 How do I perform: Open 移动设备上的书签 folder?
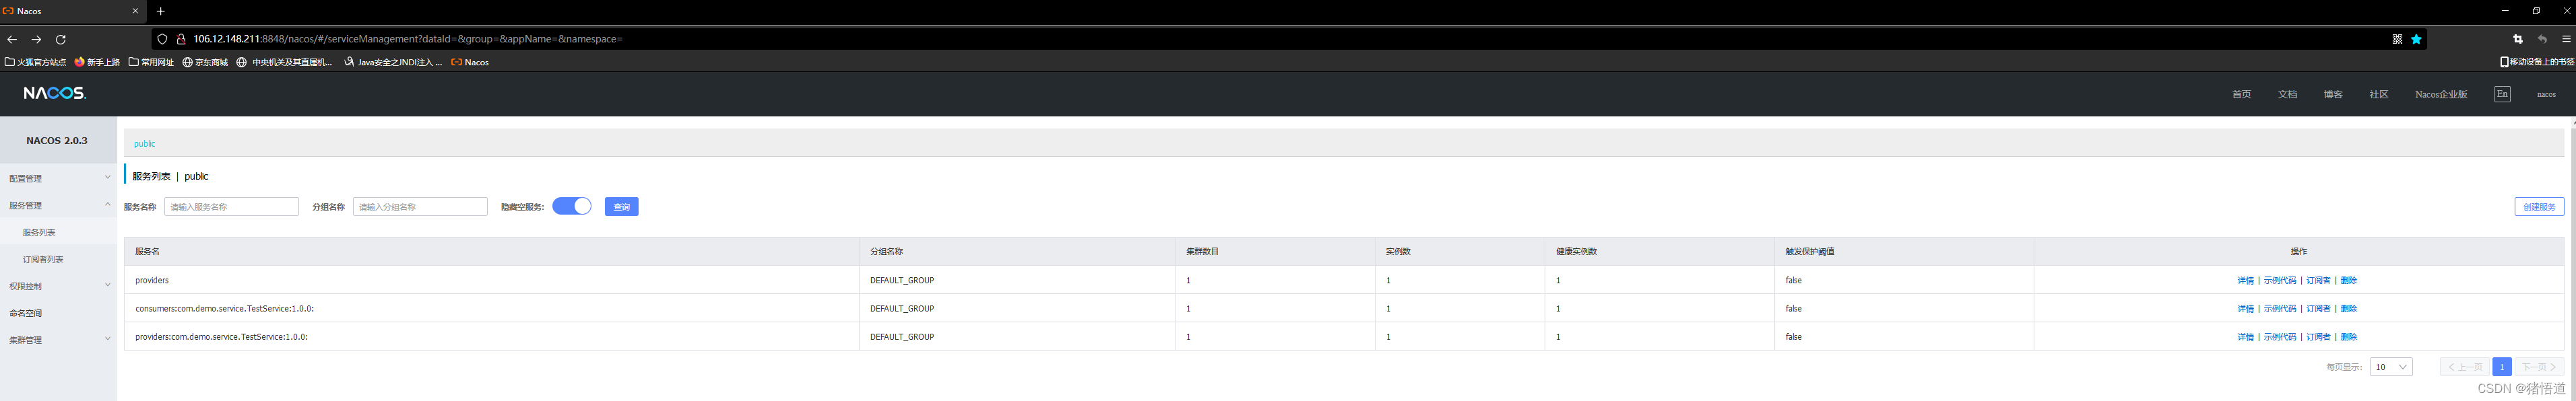pos(2536,62)
